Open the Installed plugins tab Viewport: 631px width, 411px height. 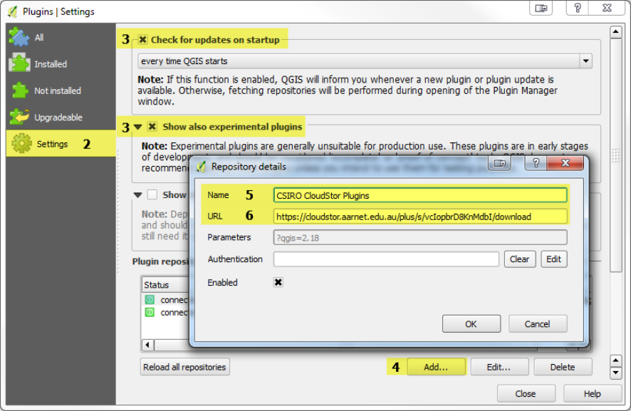(61, 64)
